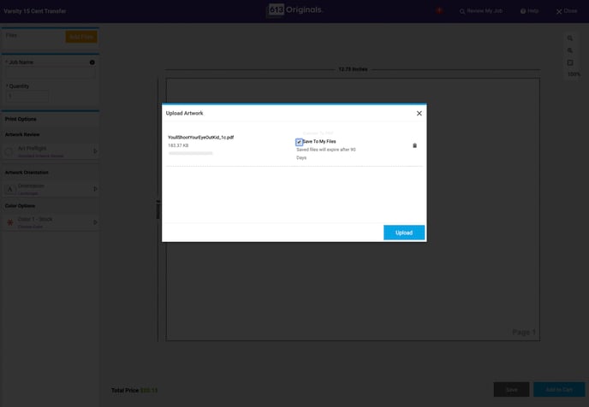Expand the Orientation option arrow
This screenshot has height=407, width=589.
[95, 189]
